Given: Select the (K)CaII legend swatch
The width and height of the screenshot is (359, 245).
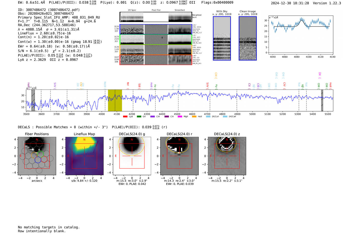Looking at the screenshot, I should (x=208, y=116).
